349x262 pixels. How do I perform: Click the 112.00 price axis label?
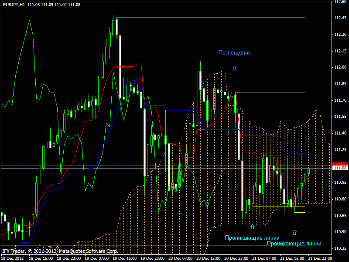[340, 67]
